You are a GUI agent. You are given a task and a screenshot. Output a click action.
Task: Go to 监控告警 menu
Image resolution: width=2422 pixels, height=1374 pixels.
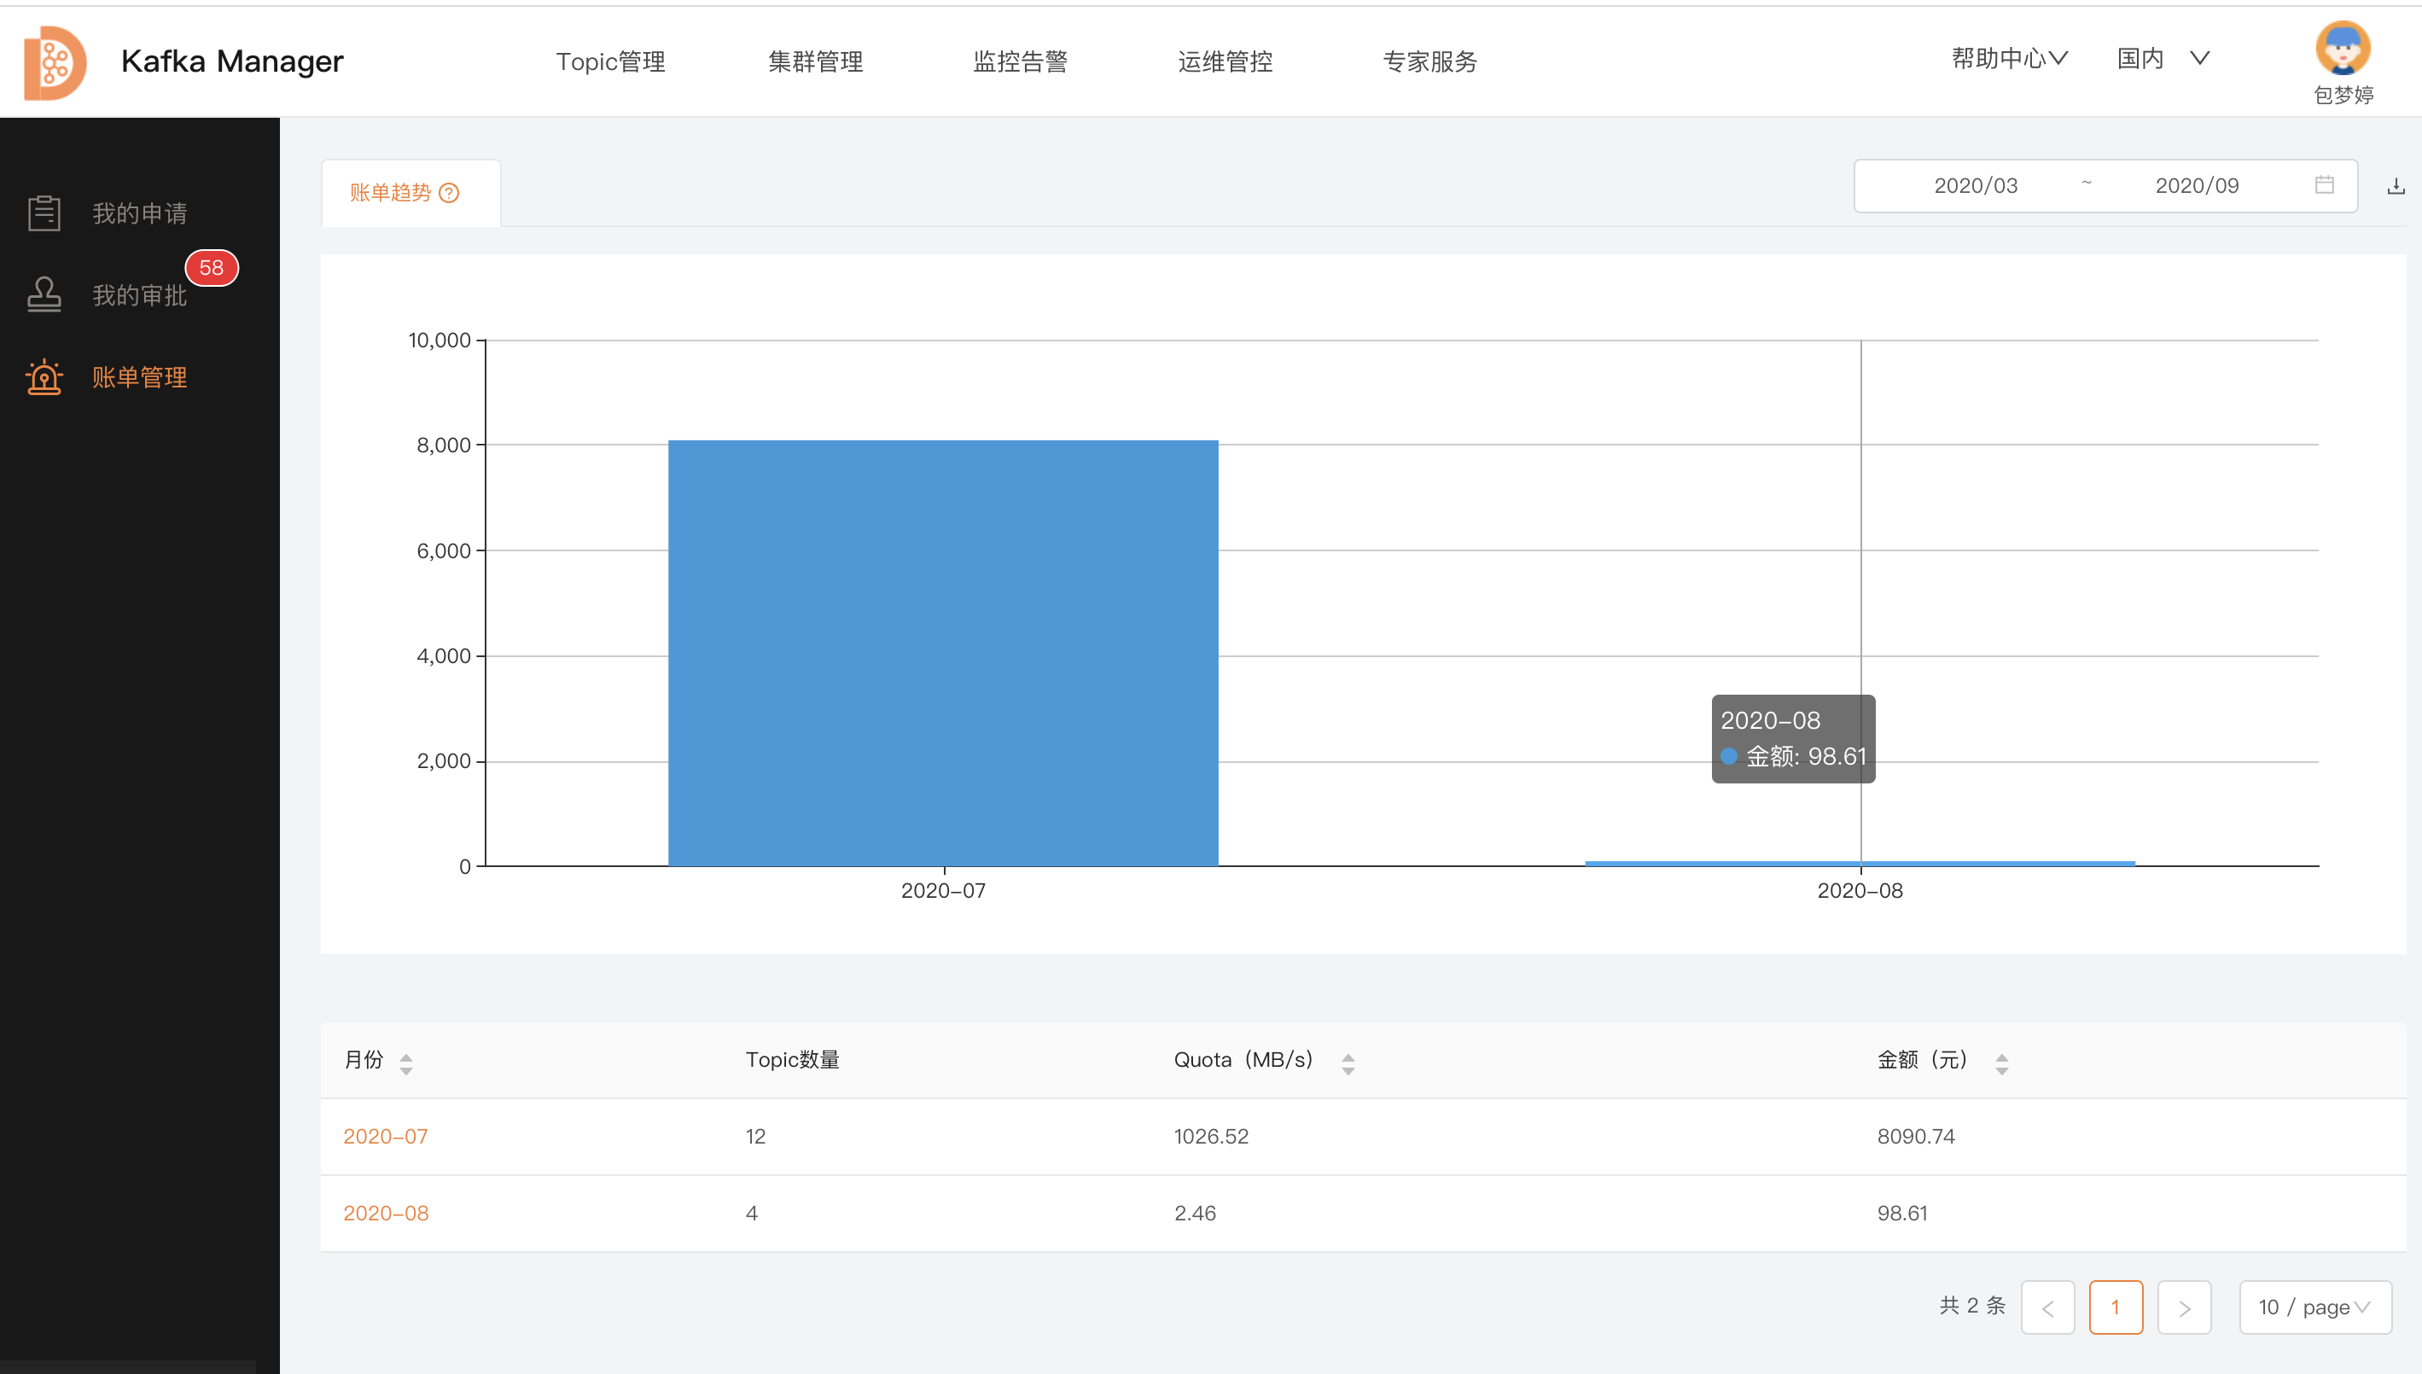click(x=1020, y=62)
